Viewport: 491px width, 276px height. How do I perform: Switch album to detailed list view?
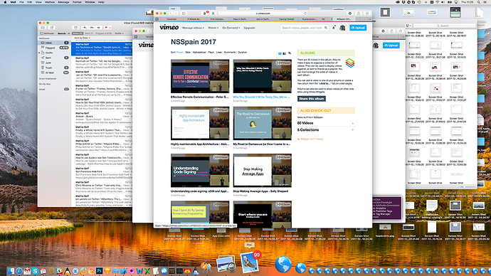click(x=285, y=53)
